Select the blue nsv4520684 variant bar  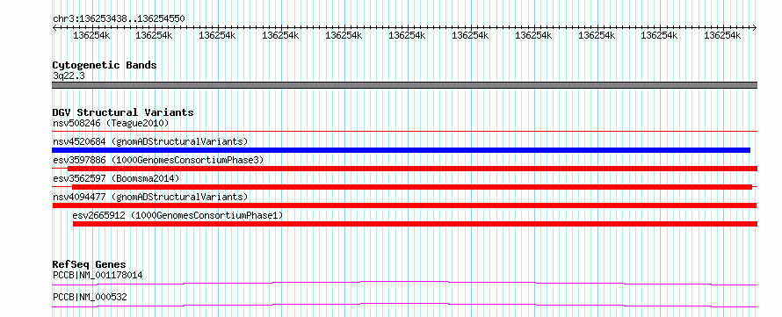pos(401,150)
